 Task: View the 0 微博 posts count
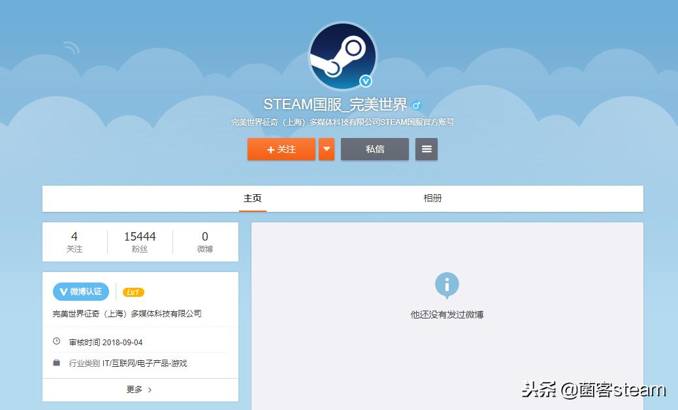pos(205,242)
